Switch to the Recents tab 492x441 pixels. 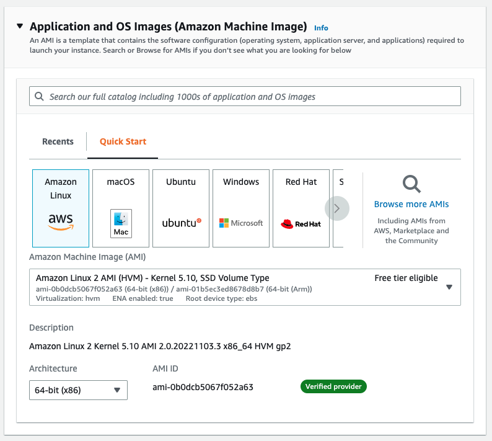tap(58, 141)
